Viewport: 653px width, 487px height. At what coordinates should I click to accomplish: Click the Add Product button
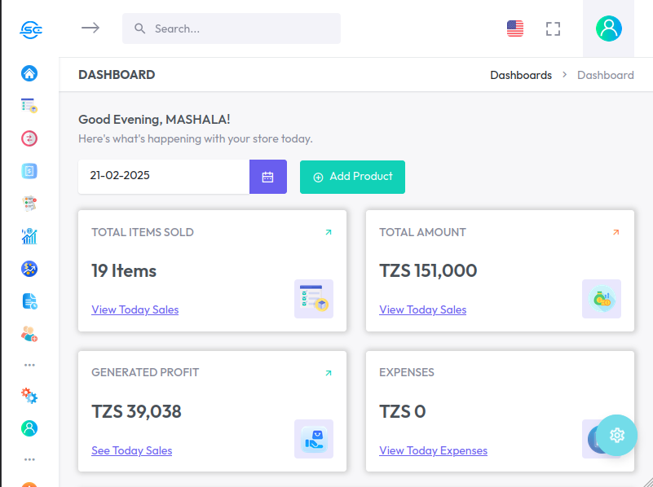pos(352,177)
